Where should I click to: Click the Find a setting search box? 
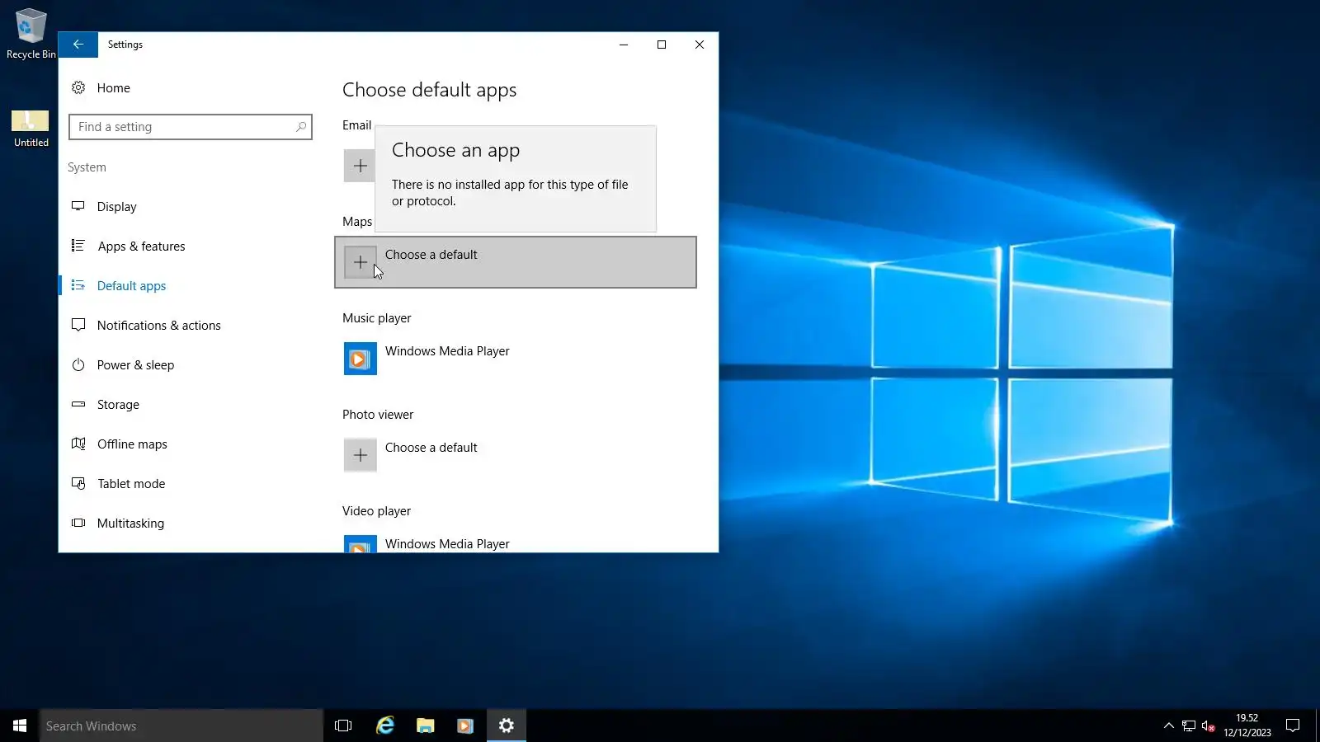point(191,127)
